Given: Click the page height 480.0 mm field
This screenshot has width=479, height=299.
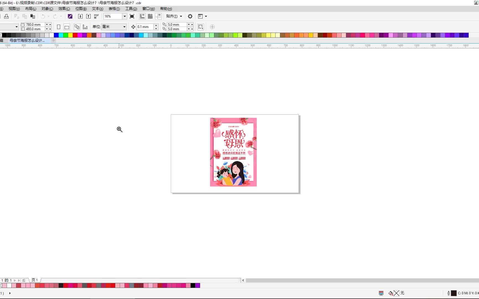Looking at the screenshot, I should 35,29.
